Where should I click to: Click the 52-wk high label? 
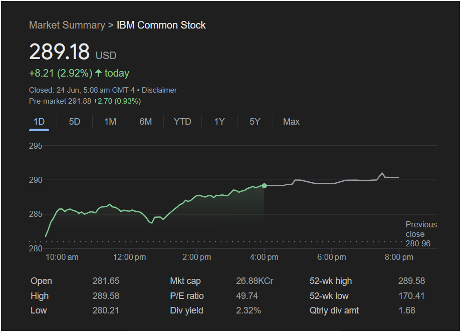coord(330,281)
